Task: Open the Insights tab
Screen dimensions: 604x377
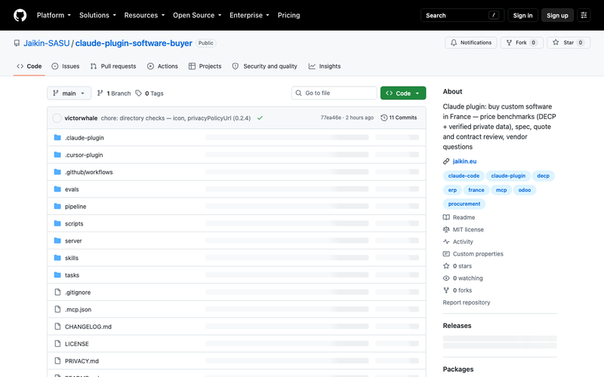Action: click(325, 66)
